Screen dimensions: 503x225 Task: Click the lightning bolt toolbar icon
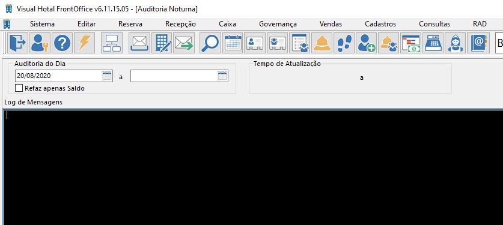[84, 43]
